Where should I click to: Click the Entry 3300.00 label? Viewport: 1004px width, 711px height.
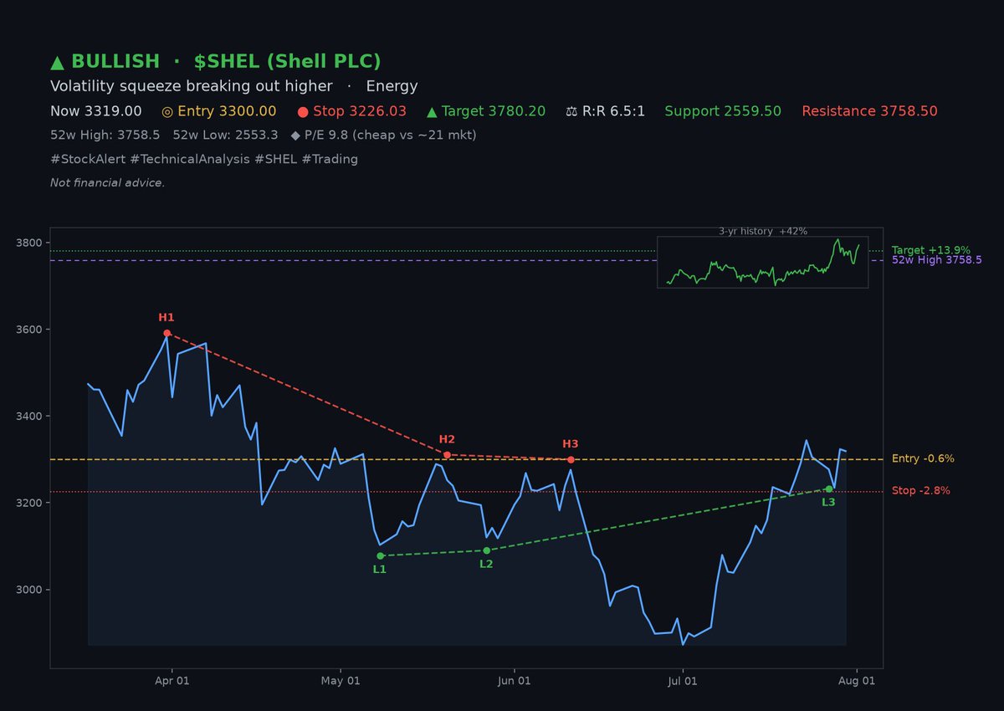pos(226,111)
